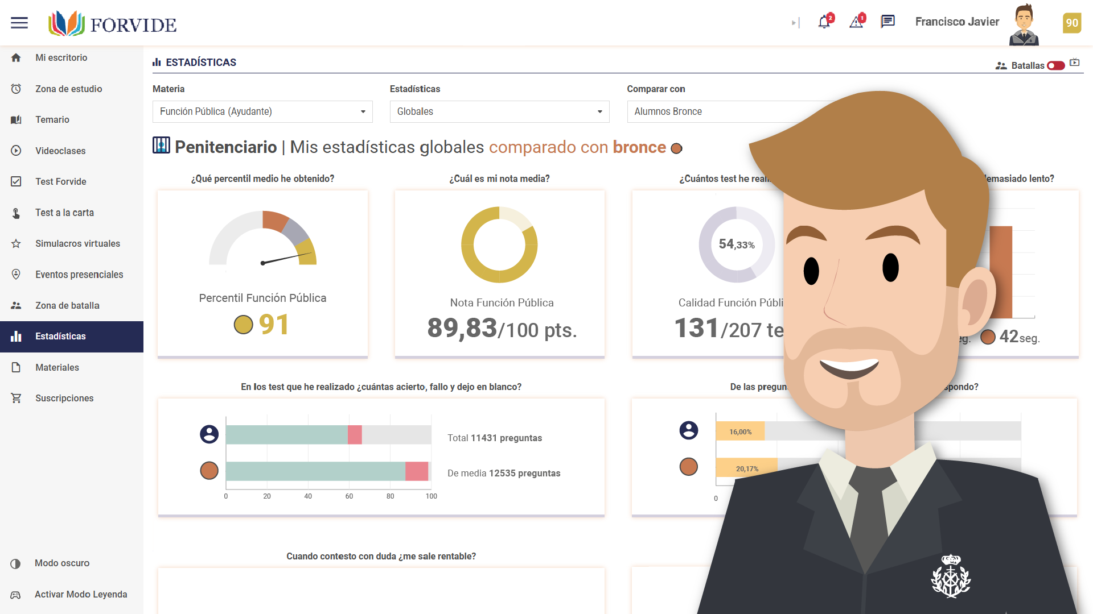
Task: Click the gamepad icon for Modo Leyenda
Action: [15, 595]
